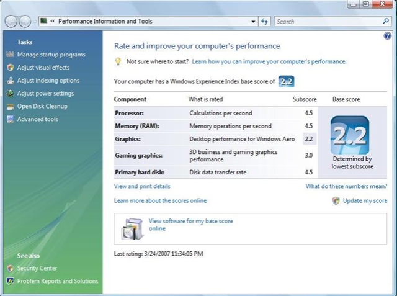The image size is (397, 296).
Task: Open the Security Center link
Action: pyautogui.click(x=37, y=268)
